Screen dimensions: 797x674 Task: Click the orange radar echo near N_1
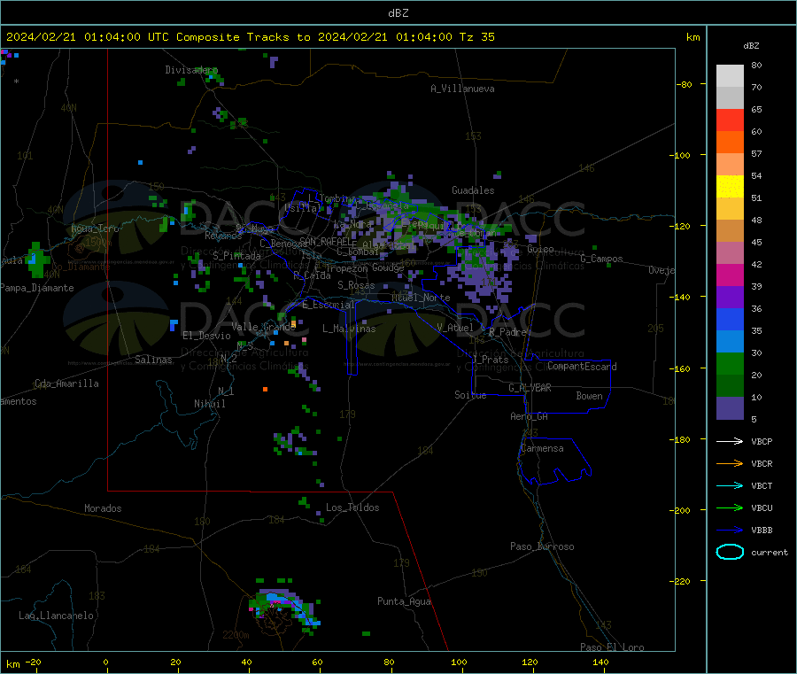(x=265, y=389)
